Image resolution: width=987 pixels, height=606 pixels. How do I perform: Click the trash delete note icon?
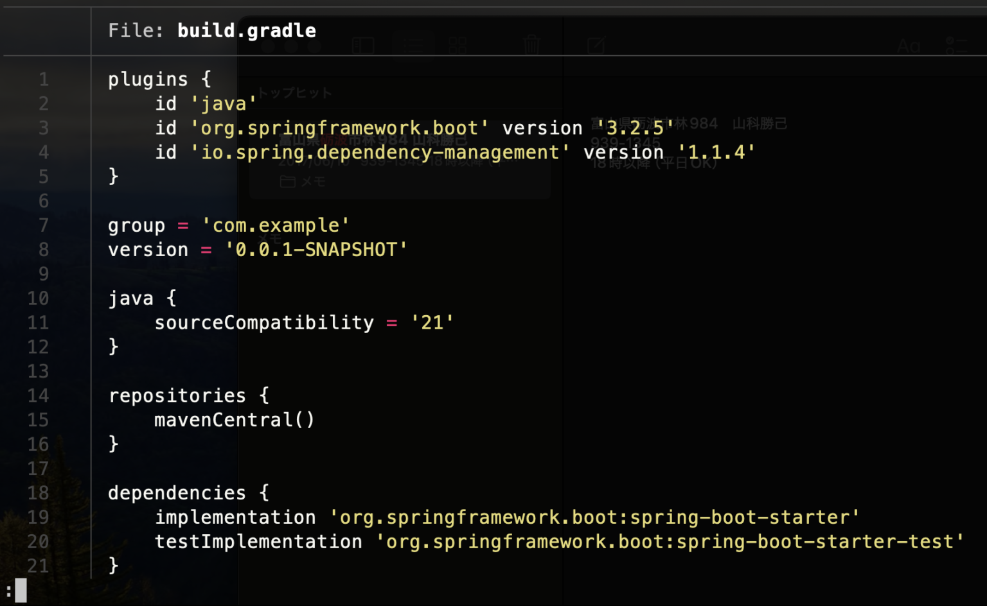531,46
